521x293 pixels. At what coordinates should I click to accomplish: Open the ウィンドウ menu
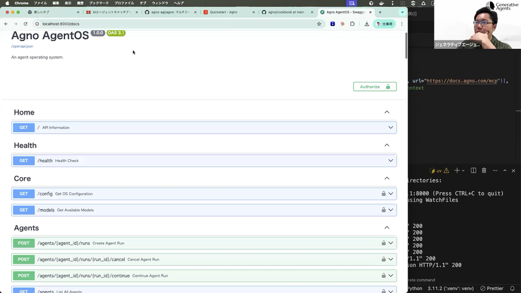pos(160,3)
